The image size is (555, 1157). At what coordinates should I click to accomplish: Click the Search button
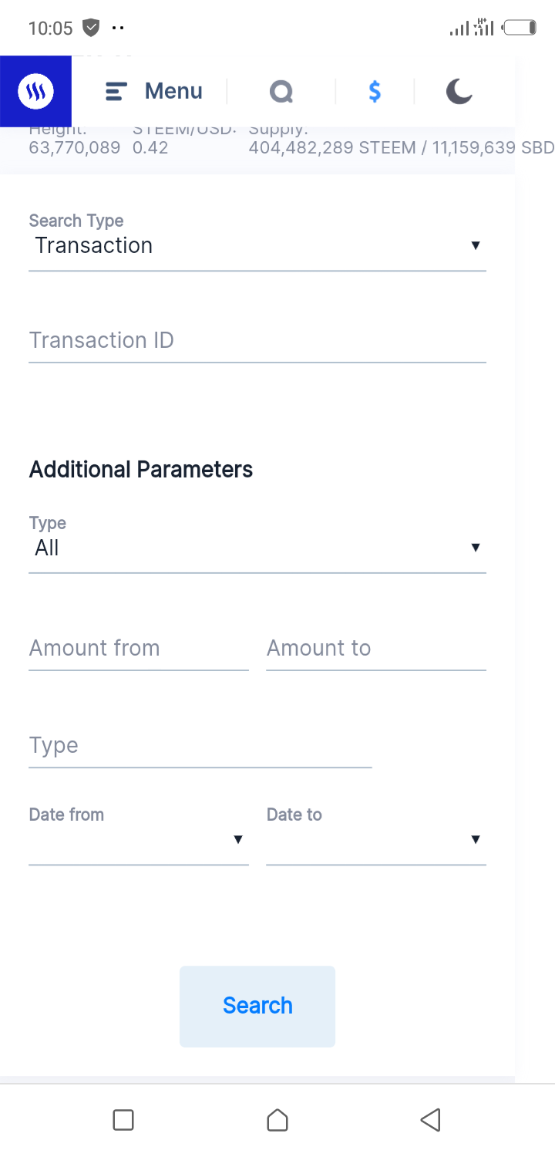click(x=257, y=1006)
